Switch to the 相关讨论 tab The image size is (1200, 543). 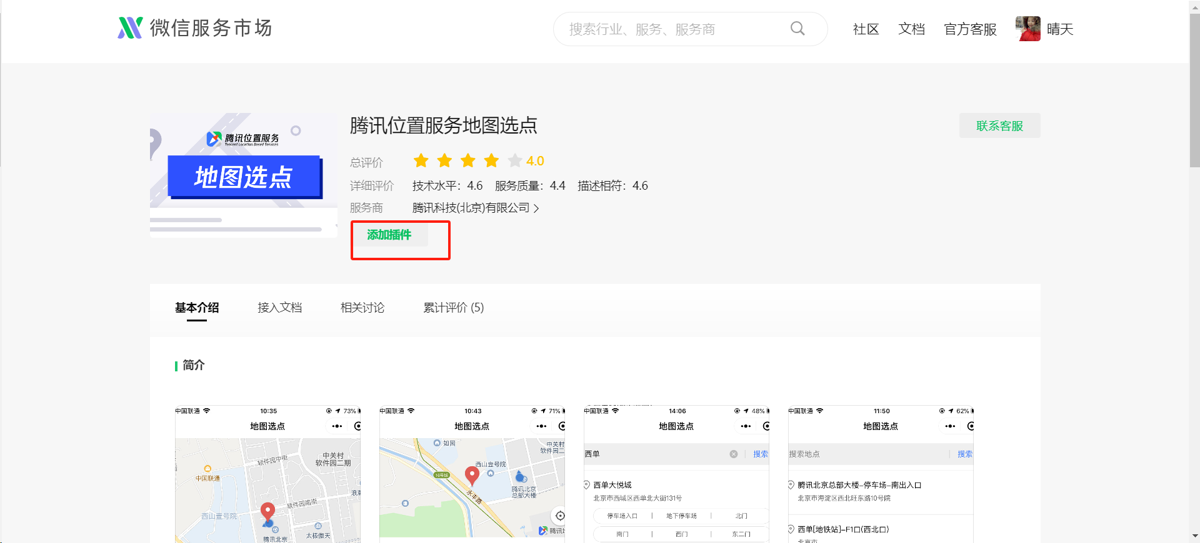(x=362, y=308)
